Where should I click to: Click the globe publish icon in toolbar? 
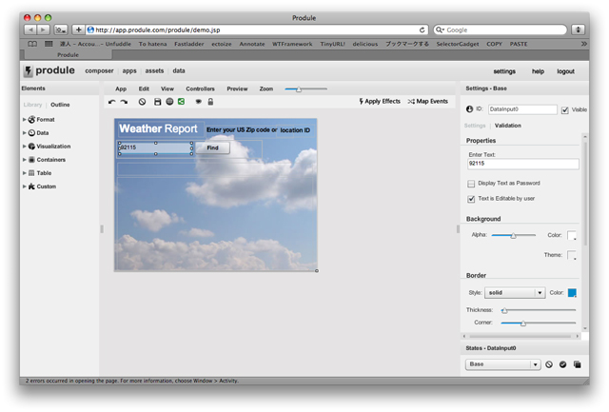tap(169, 102)
